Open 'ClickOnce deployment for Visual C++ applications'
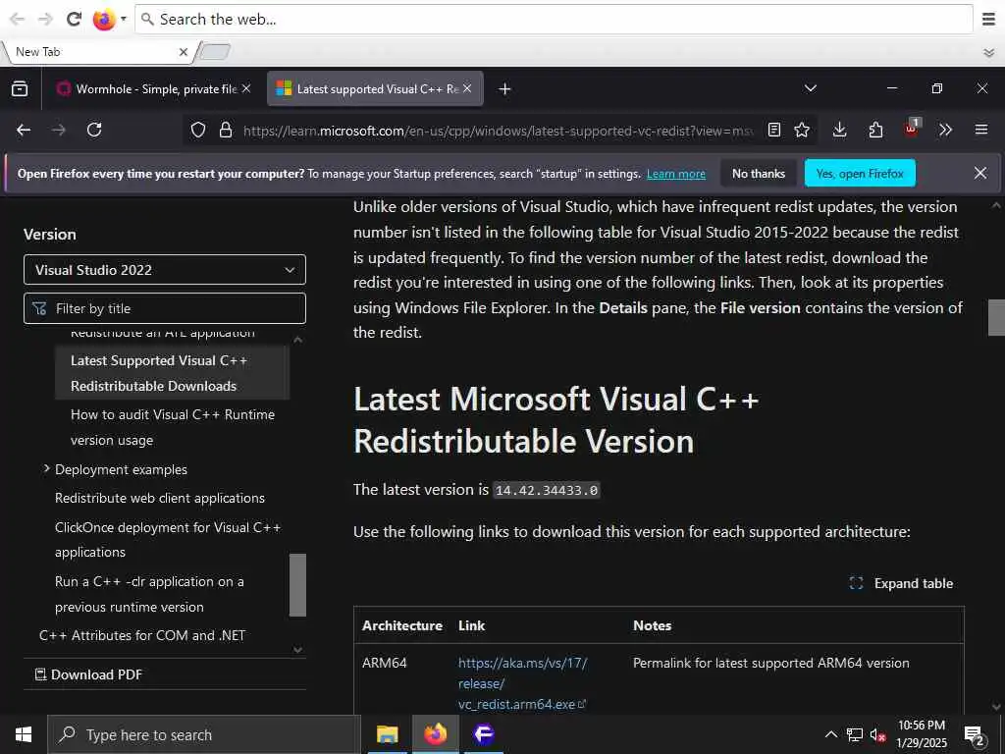 click(x=168, y=539)
